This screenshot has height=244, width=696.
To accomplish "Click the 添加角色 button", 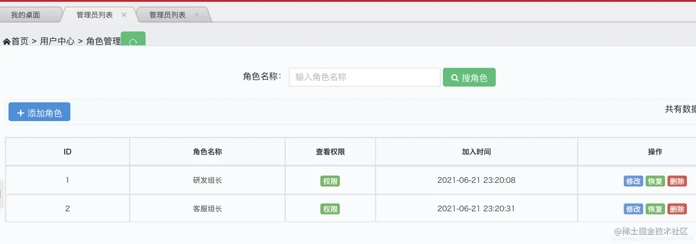I will (40, 112).
